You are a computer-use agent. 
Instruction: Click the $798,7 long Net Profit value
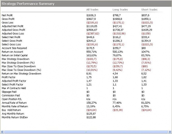point(117,15)
